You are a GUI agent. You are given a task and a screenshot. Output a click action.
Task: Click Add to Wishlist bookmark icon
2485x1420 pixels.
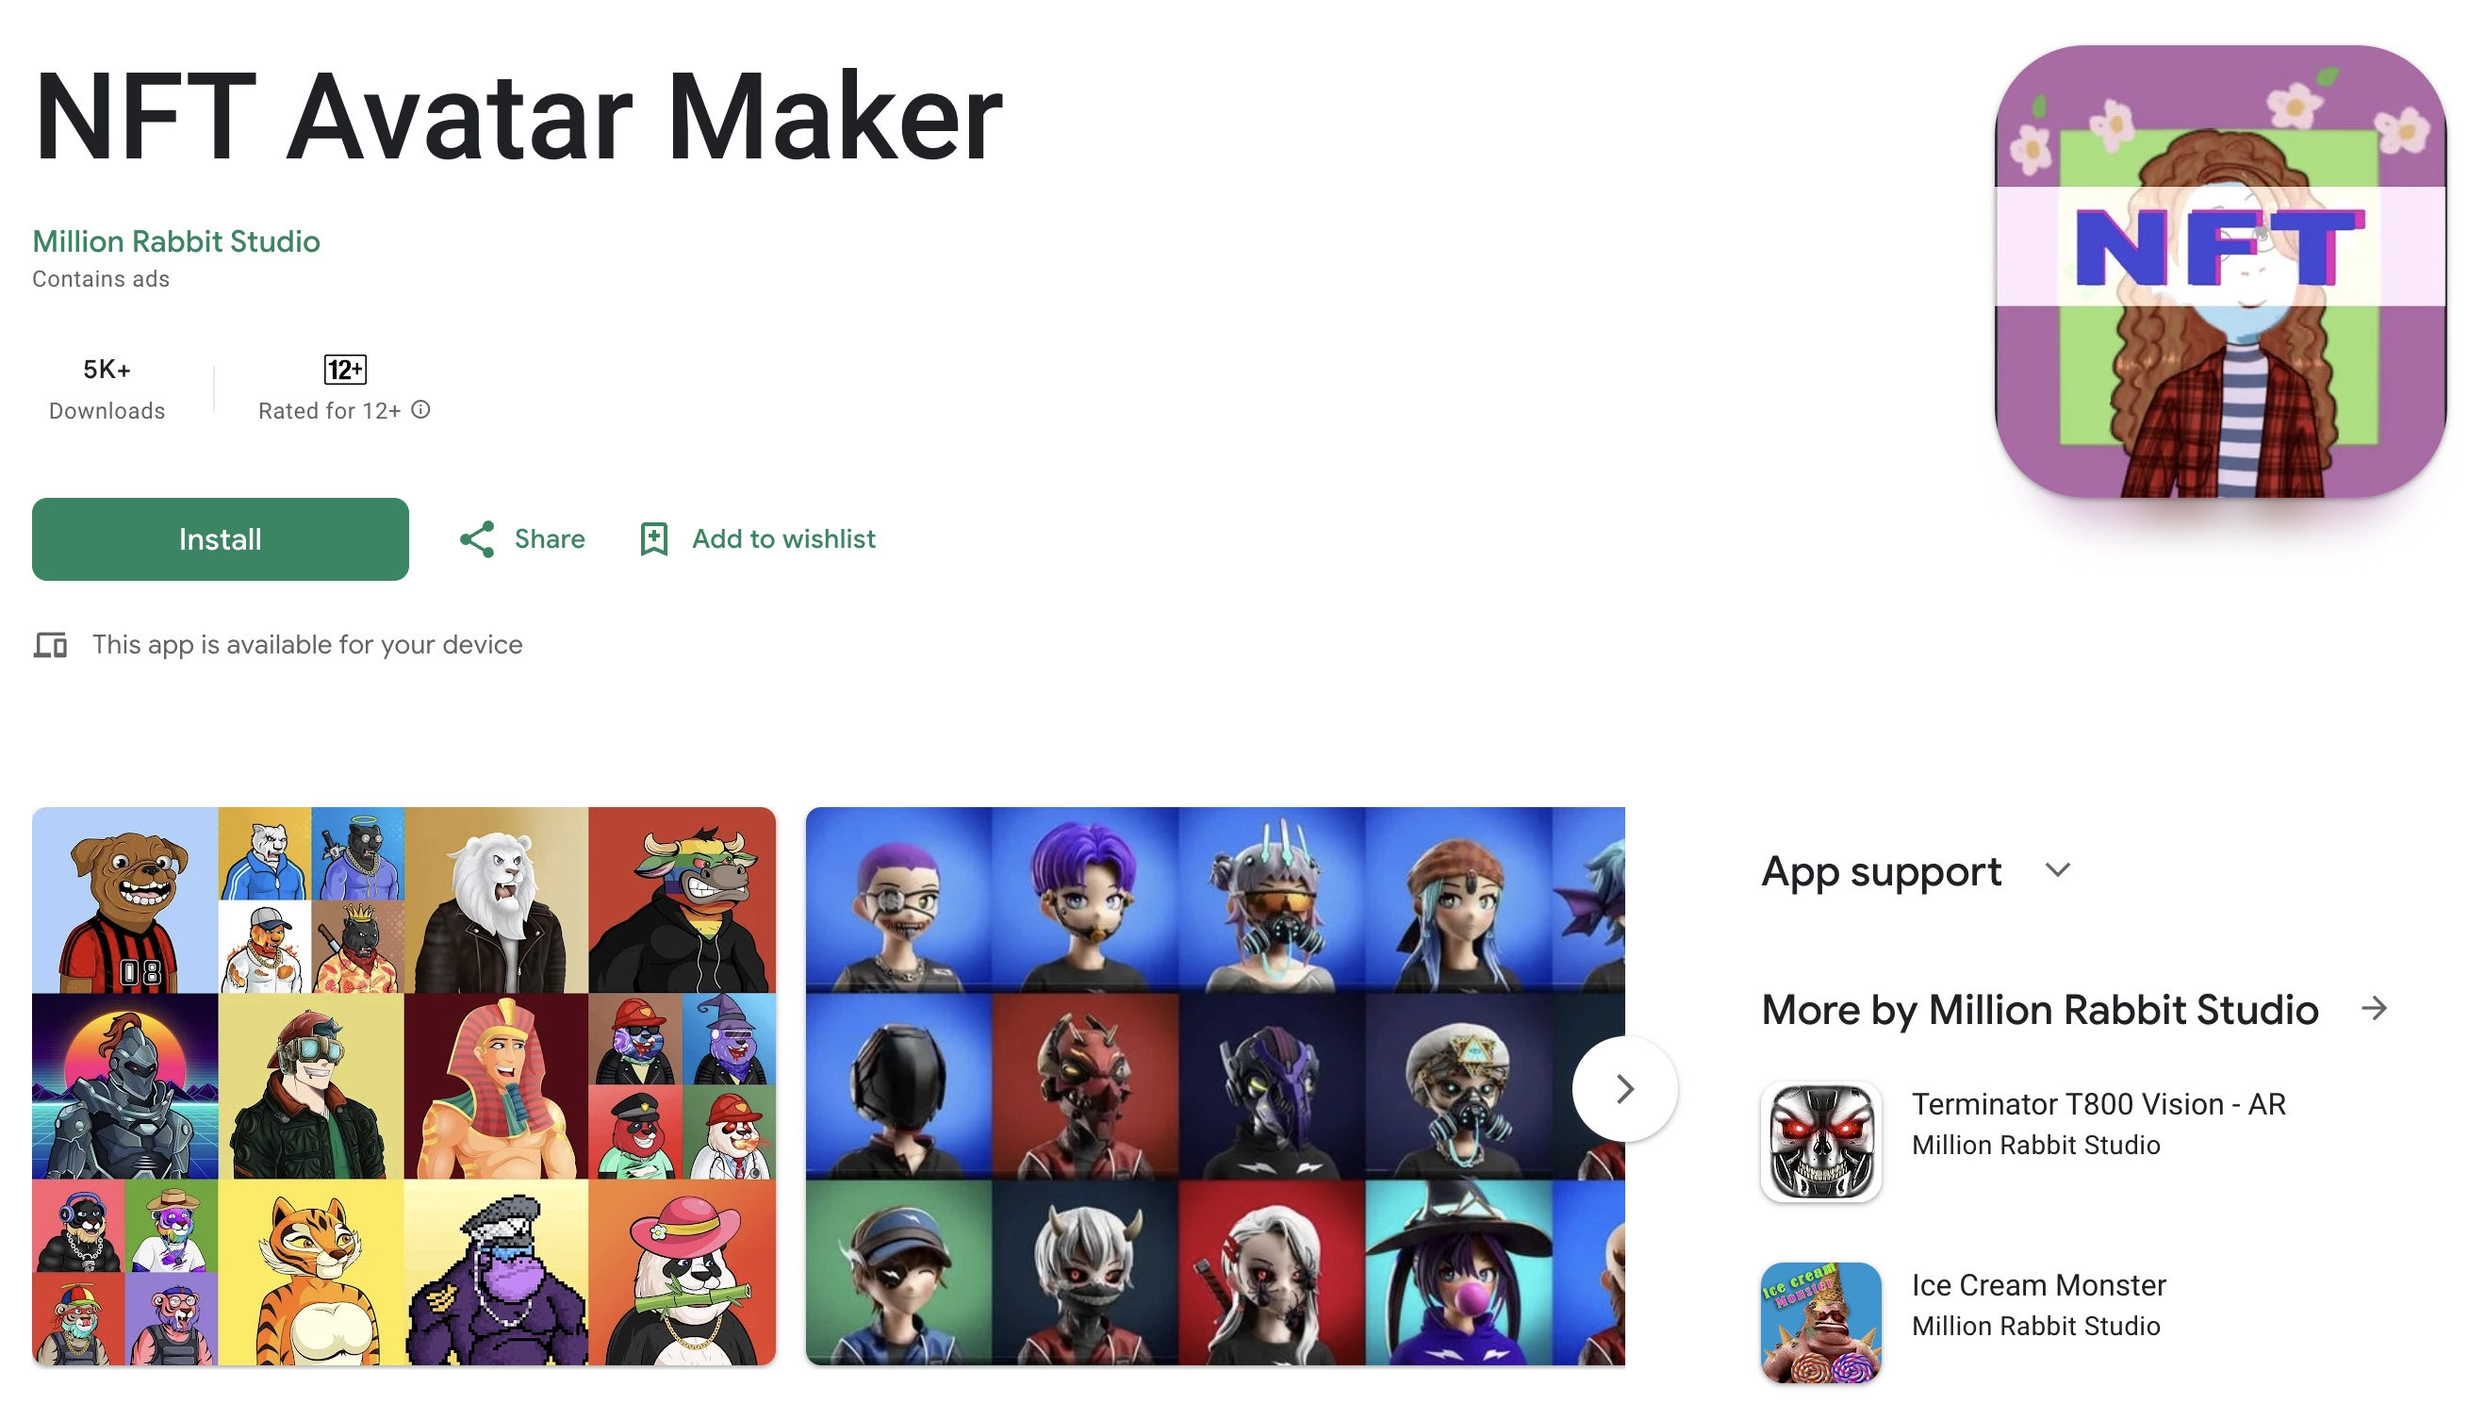tap(652, 539)
